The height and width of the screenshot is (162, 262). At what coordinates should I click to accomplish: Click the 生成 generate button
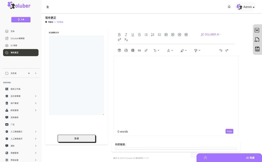[x=77, y=139]
